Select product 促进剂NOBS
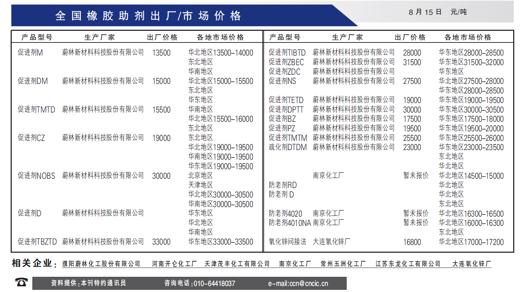This screenshot has width=532, height=292. pyautogui.click(x=37, y=176)
